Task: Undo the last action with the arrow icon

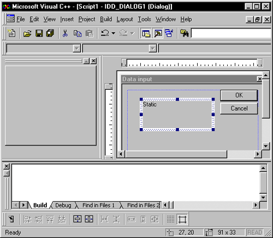Action: tap(105, 33)
